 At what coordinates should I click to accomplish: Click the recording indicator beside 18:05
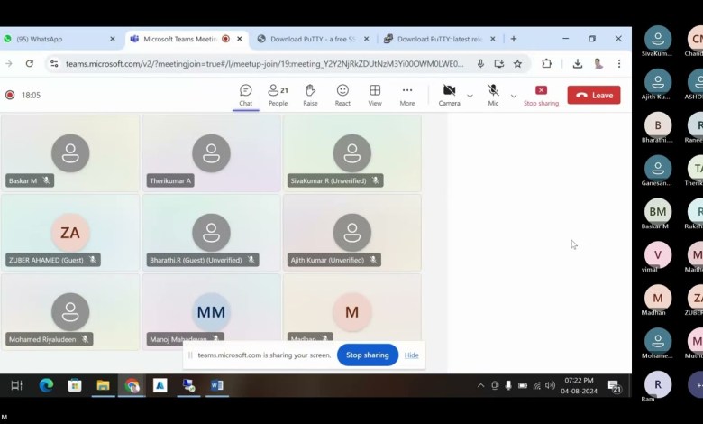pos(10,95)
